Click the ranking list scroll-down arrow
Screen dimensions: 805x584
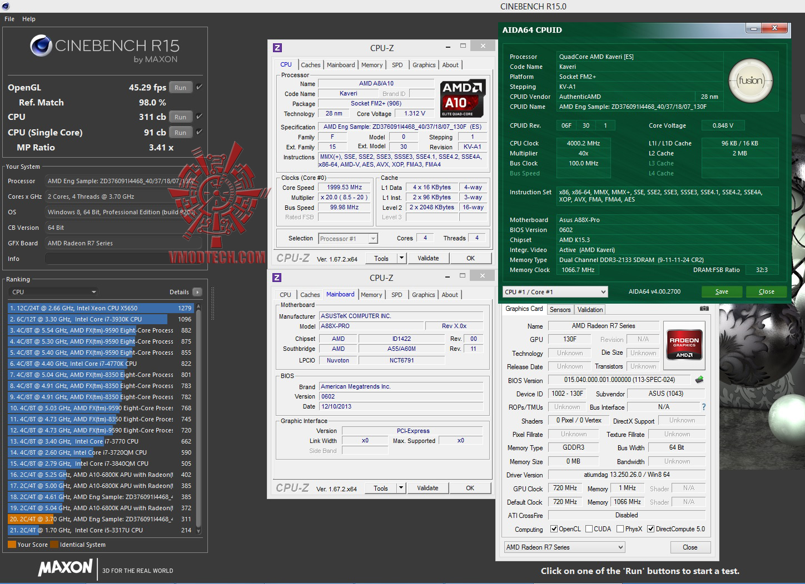pyautogui.click(x=198, y=531)
